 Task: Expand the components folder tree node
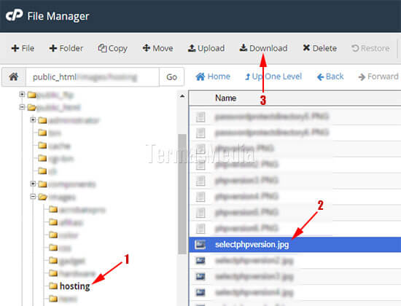coord(33,184)
